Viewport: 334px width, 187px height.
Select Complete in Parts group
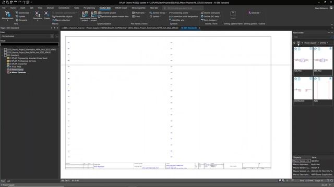pos(21,20)
